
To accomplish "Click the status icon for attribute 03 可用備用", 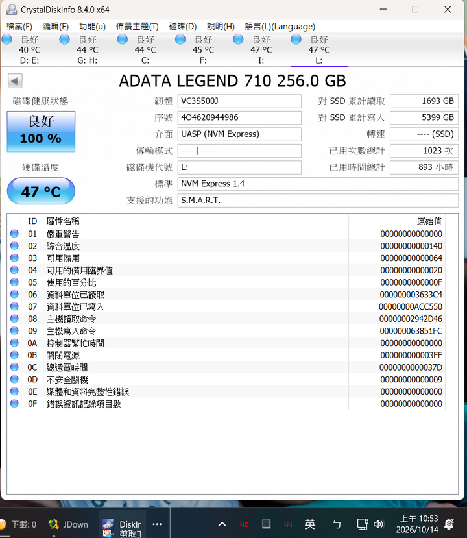I will click(x=14, y=258).
